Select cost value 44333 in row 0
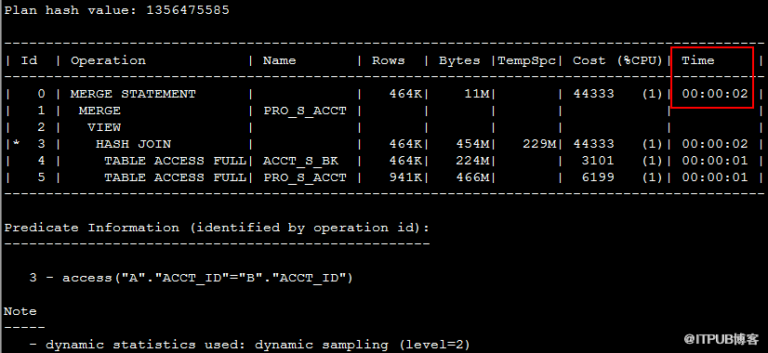The width and height of the screenshot is (768, 353). click(x=593, y=94)
